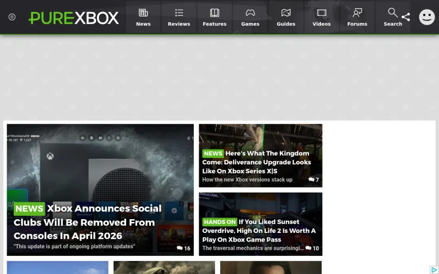The width and height of the screenshot is (439, 274).
Task: Open the dark-haired character thumbnail in bottom row
Action: [x=271, y=267]
